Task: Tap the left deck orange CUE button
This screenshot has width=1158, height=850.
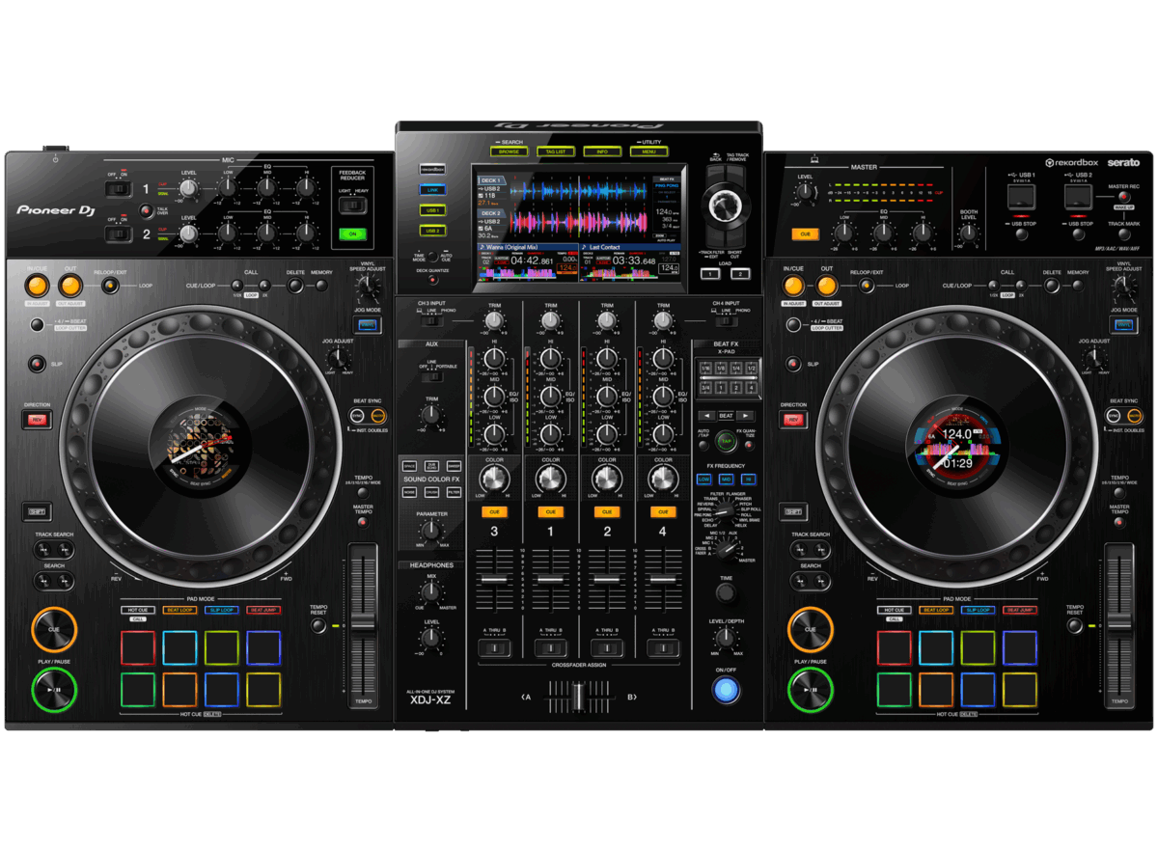Action: tap(53, 629)
